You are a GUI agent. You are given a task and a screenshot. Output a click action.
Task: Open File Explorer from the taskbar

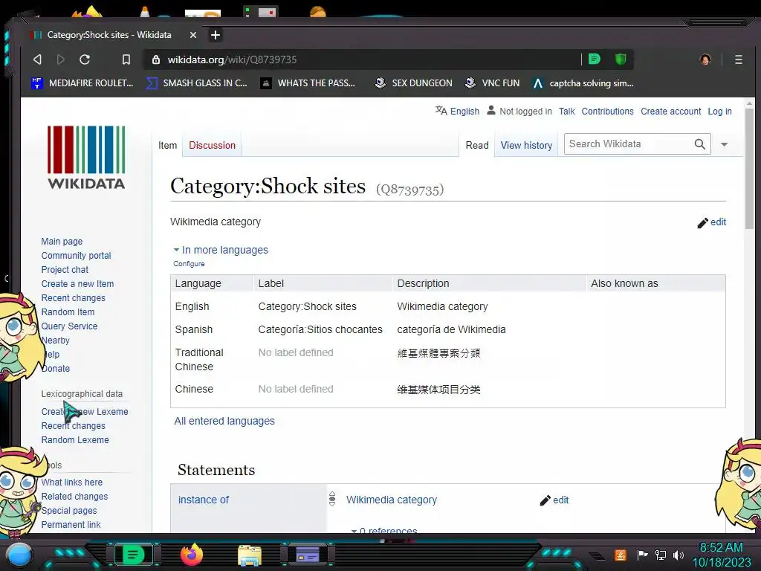click(250, 555)
